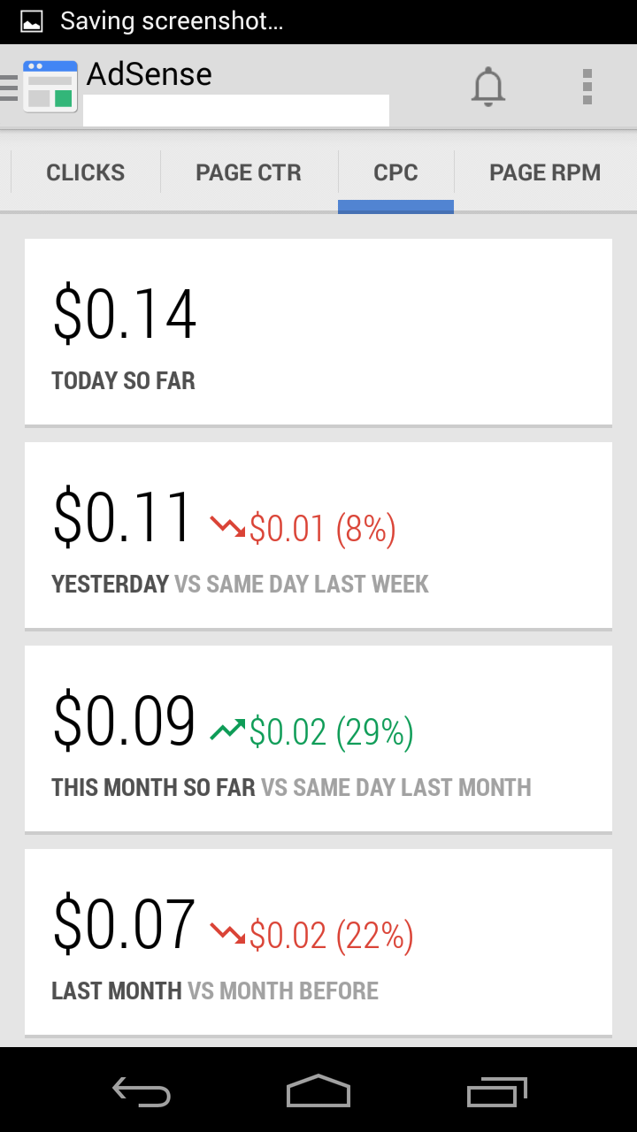Switch to the CLICKS tab

[86, 172]
